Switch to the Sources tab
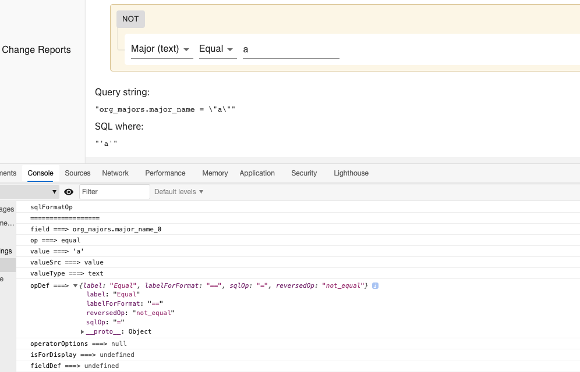Screen dimensions: 580x372 click(77, 173)
